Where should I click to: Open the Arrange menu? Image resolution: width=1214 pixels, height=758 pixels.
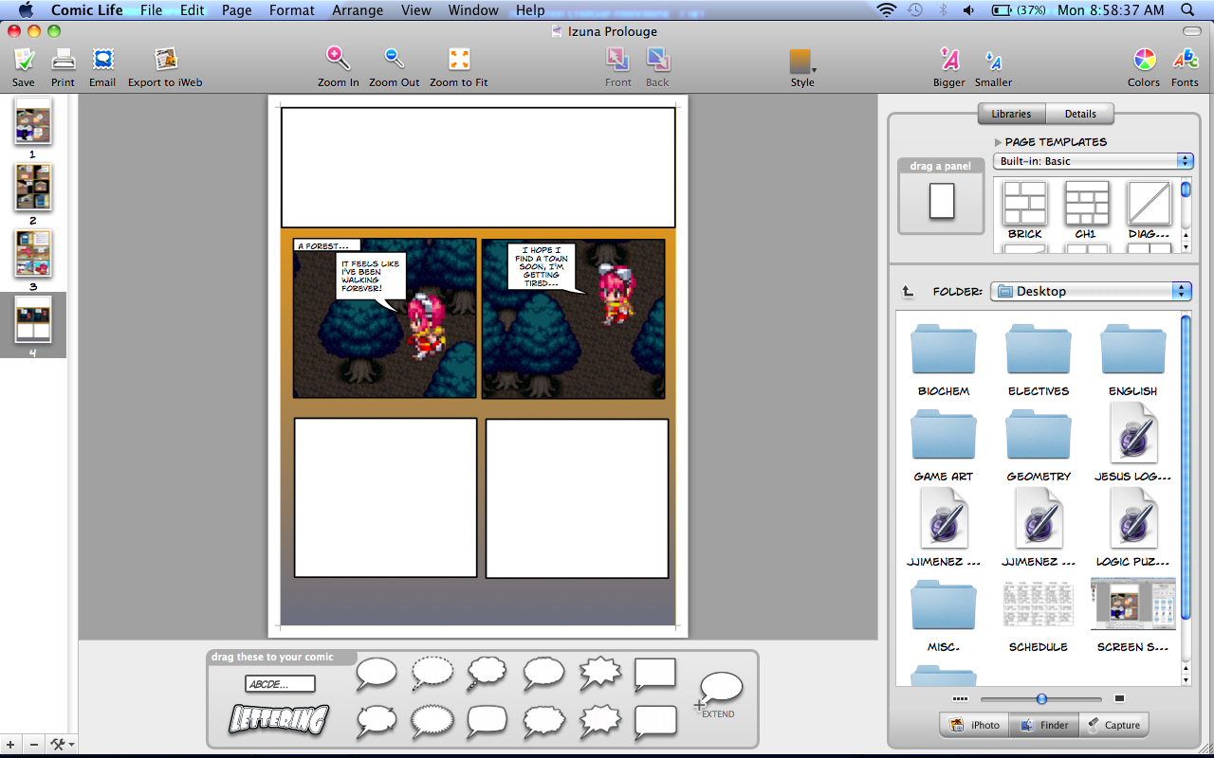coord(358,10)
